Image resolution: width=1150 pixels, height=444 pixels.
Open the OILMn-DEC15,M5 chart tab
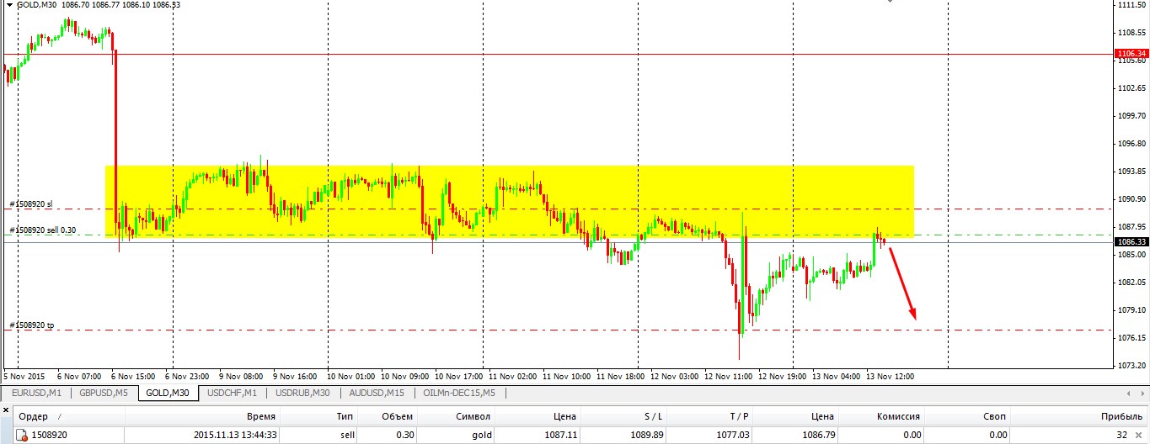(459, 393)
